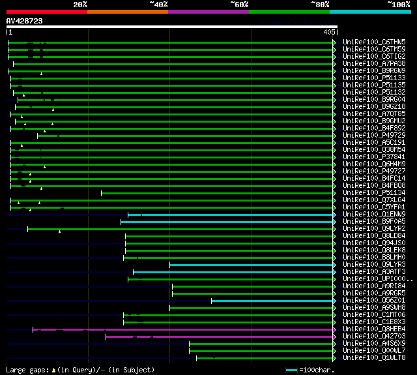Select the UniRef100_B9GZ18 label
This screenshot has width=417, height=375.
click(374, 107)
